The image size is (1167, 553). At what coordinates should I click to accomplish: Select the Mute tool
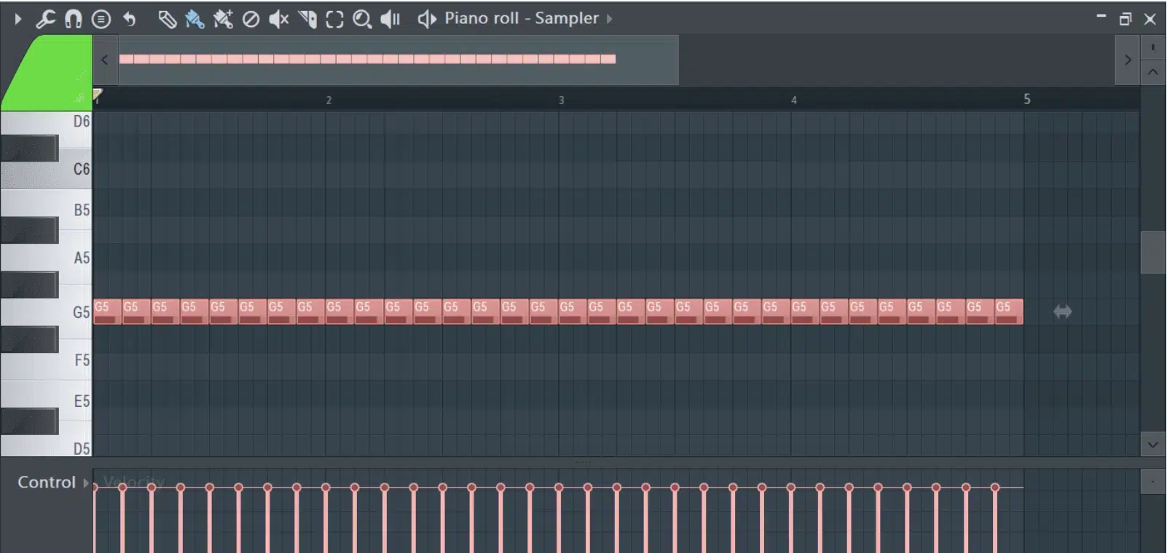coord(279,19)
